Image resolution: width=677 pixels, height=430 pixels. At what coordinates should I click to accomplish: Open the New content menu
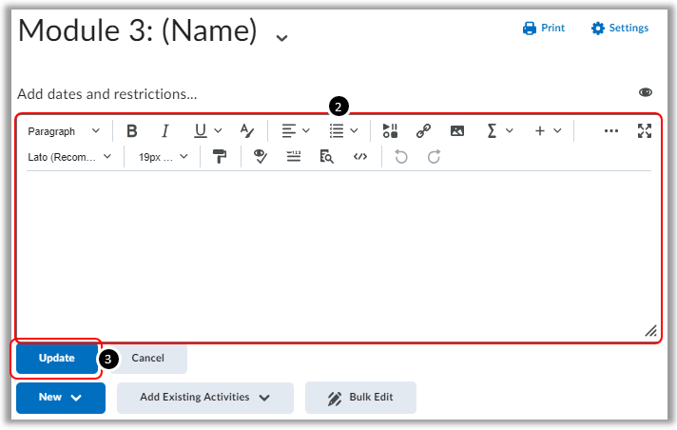[60, 398]
